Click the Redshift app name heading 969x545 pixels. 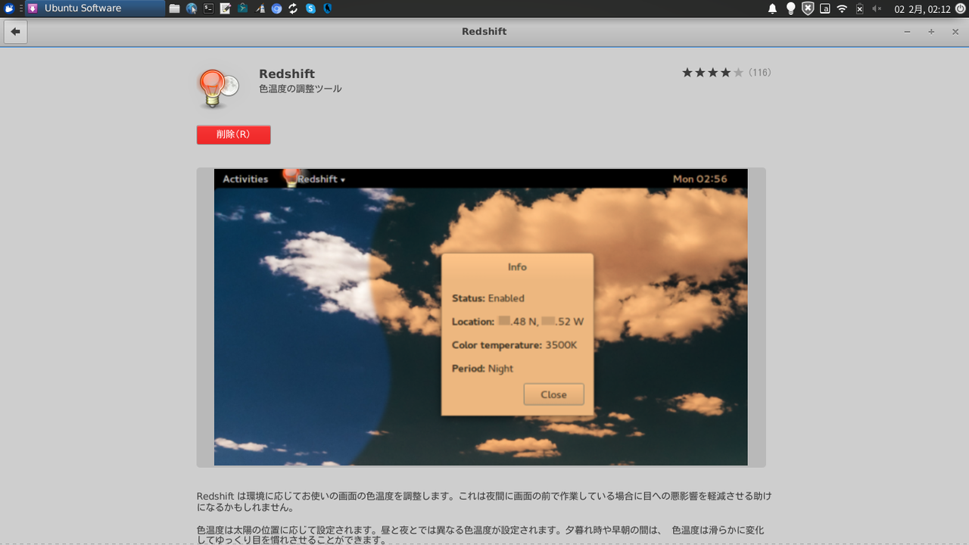tap(287, 73)
